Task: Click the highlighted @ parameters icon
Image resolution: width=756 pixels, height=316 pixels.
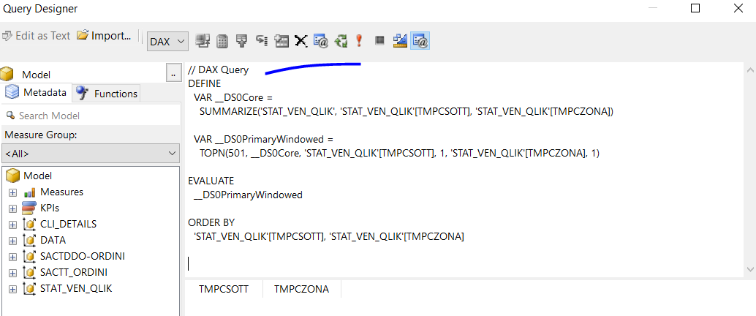Action: tap(420, 41)
